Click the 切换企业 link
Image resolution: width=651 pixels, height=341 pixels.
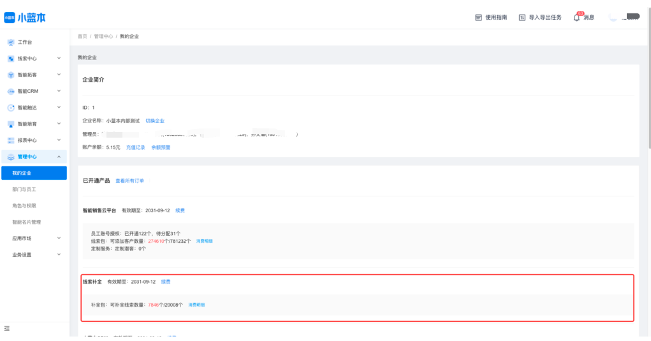(x=155, y=120)
